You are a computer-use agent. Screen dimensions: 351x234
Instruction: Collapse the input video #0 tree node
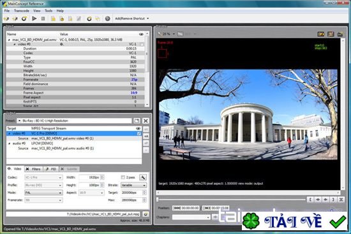pos(15,44)
